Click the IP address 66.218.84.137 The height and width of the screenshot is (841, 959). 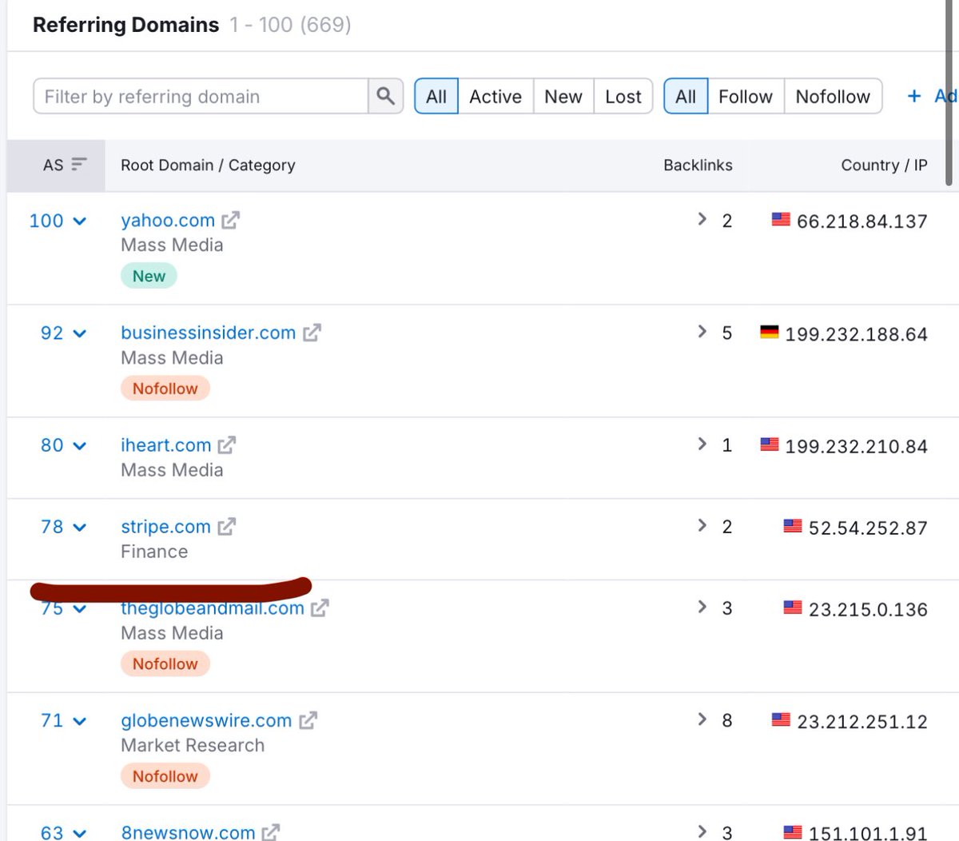click(862, 221)
